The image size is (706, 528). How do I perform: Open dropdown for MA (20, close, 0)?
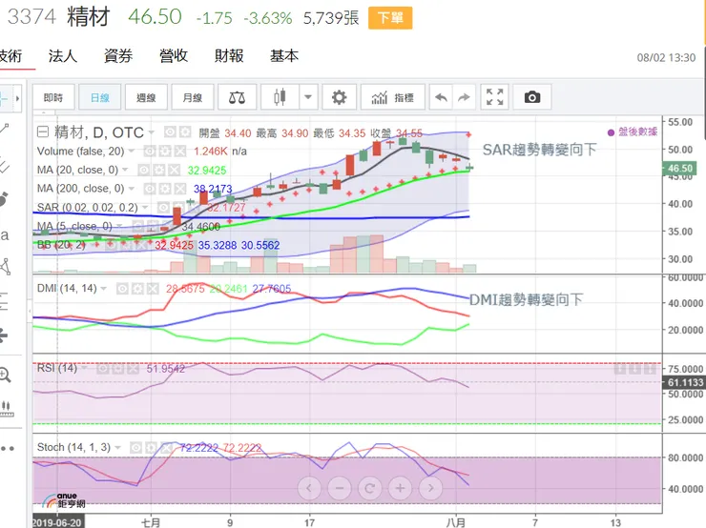125,170
